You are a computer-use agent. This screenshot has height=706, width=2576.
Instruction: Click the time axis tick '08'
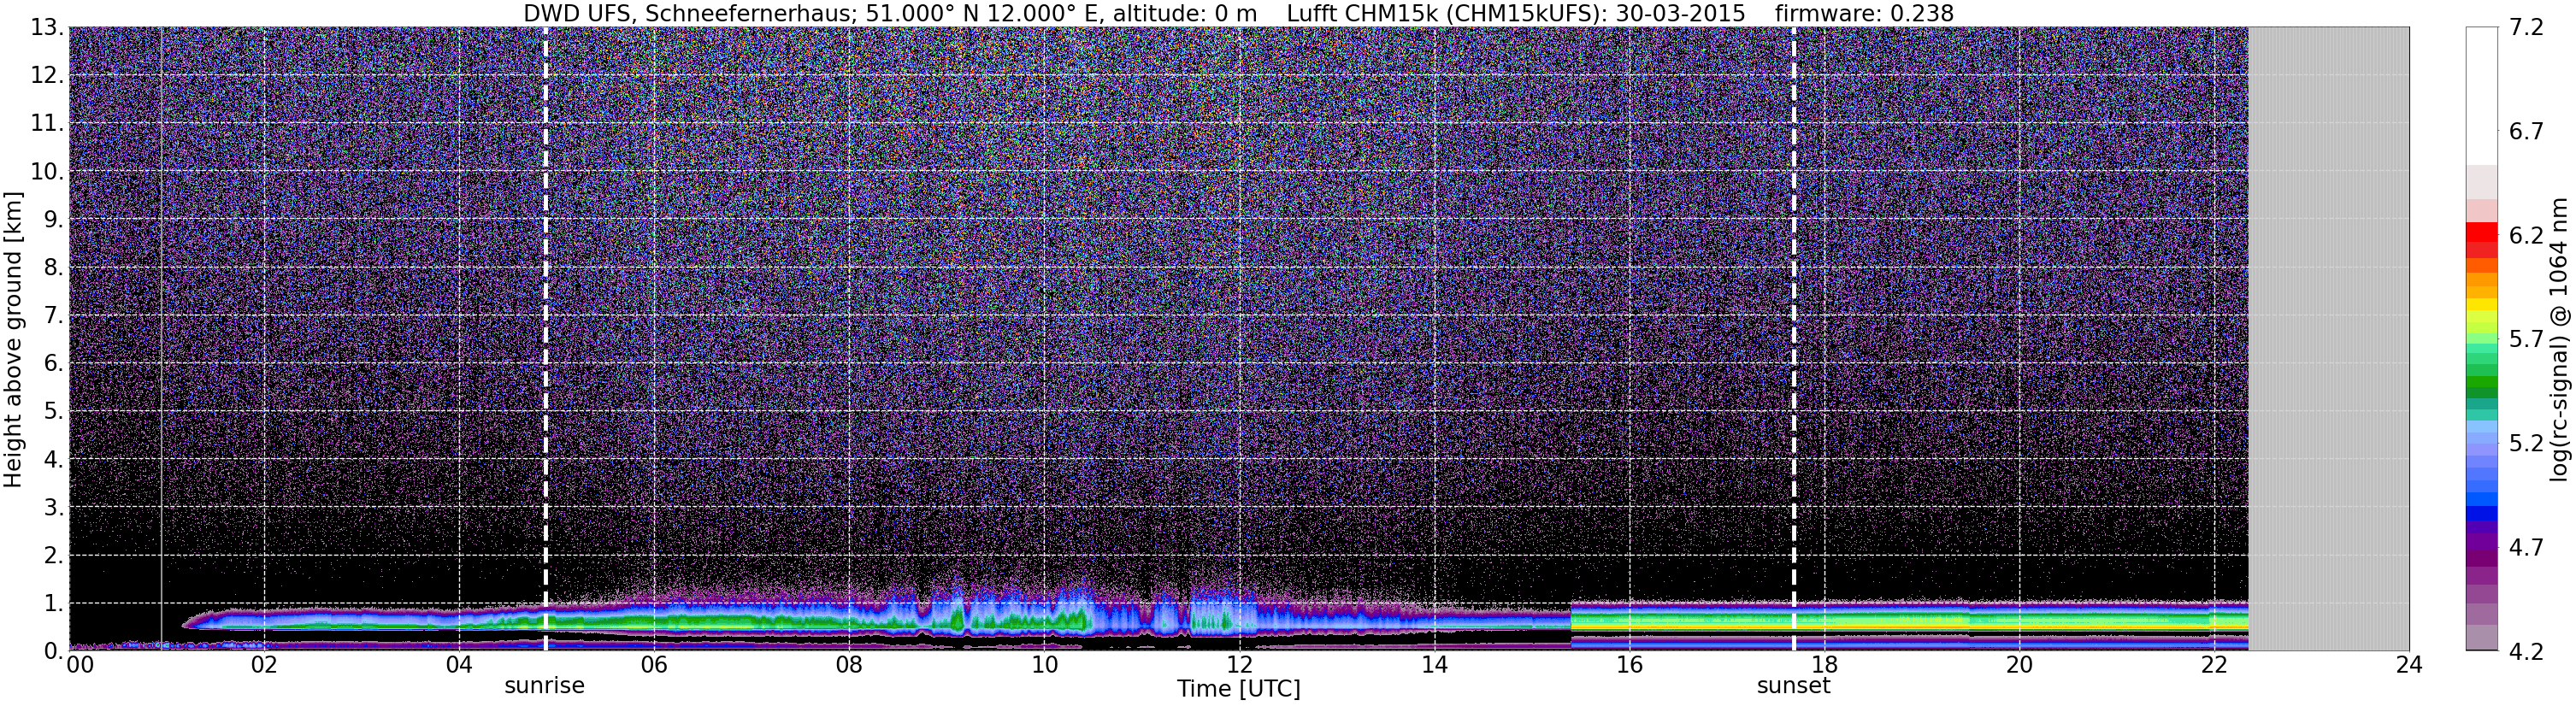(848, 666)
